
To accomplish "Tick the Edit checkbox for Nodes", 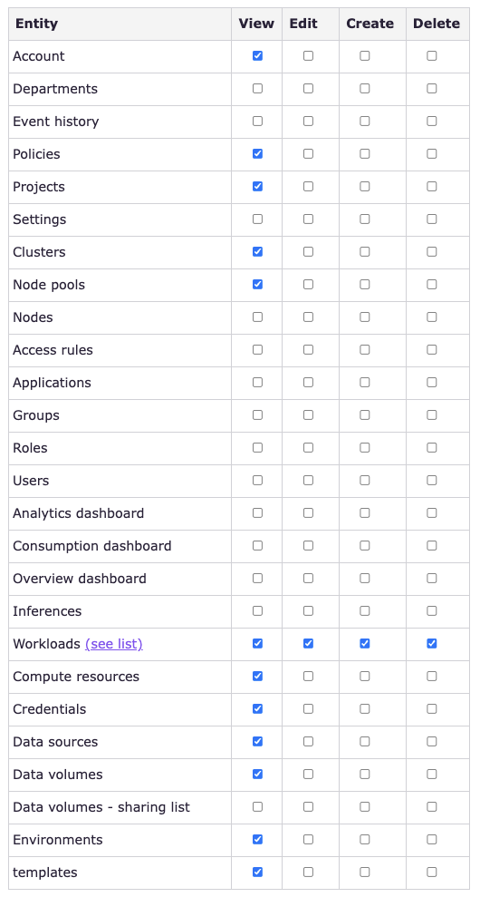I will click(x=309, y=317).
